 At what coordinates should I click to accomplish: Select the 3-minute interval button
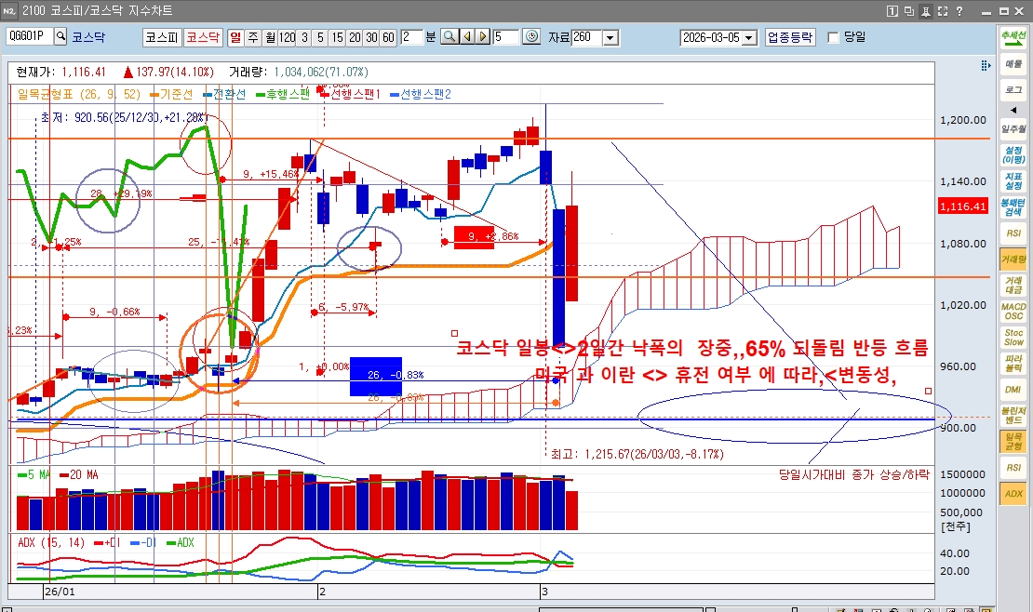point(304,37)
